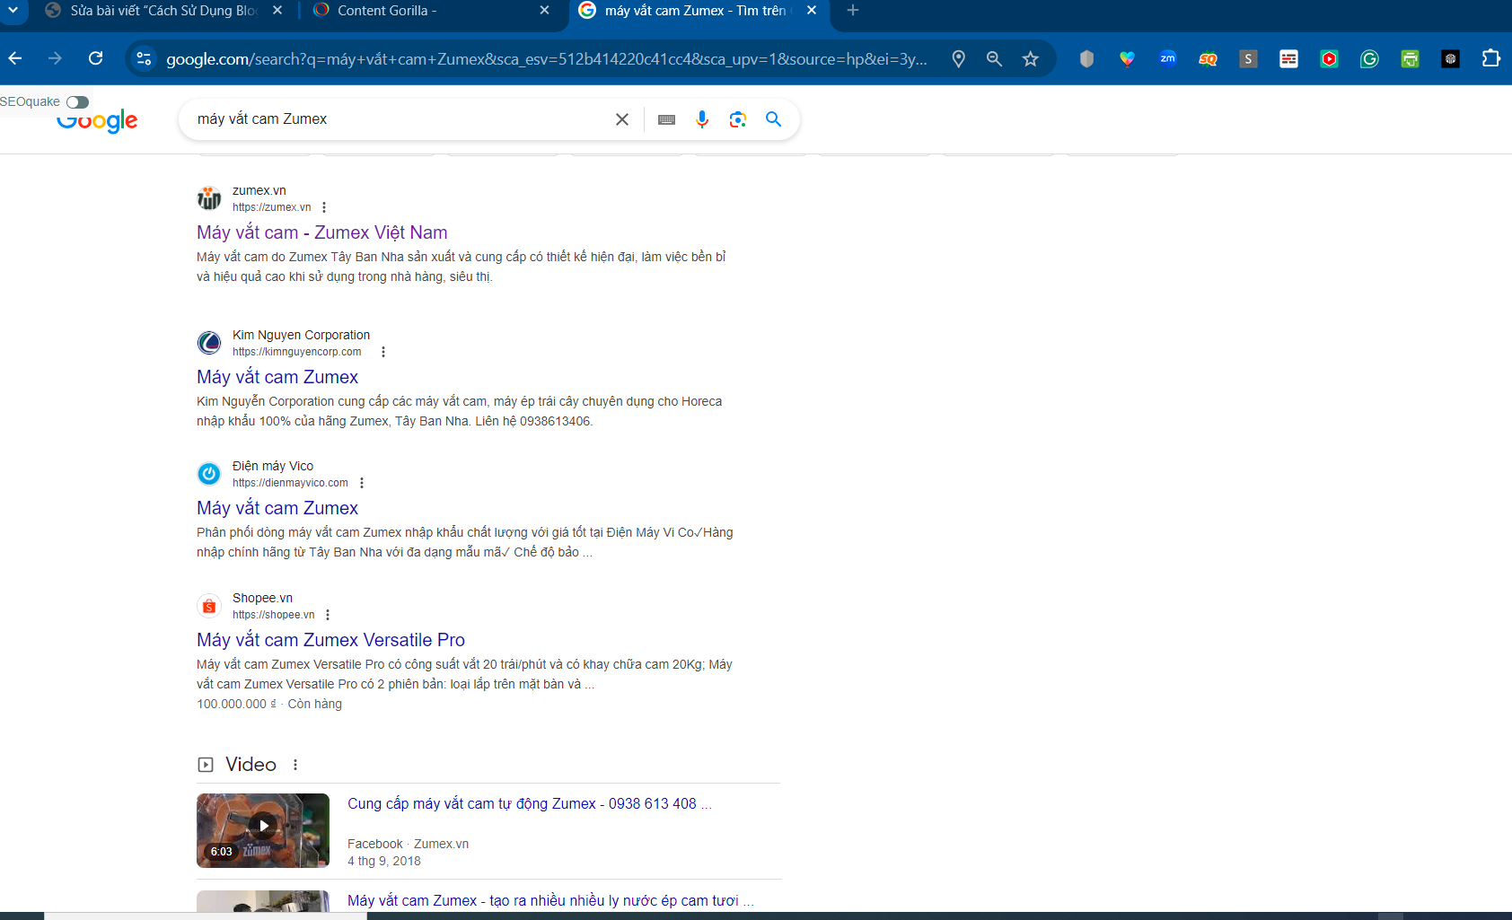Viewport: 1512px width, 920px height.
Task: Toggle the SEOquake switch
Action: [78, 102]
